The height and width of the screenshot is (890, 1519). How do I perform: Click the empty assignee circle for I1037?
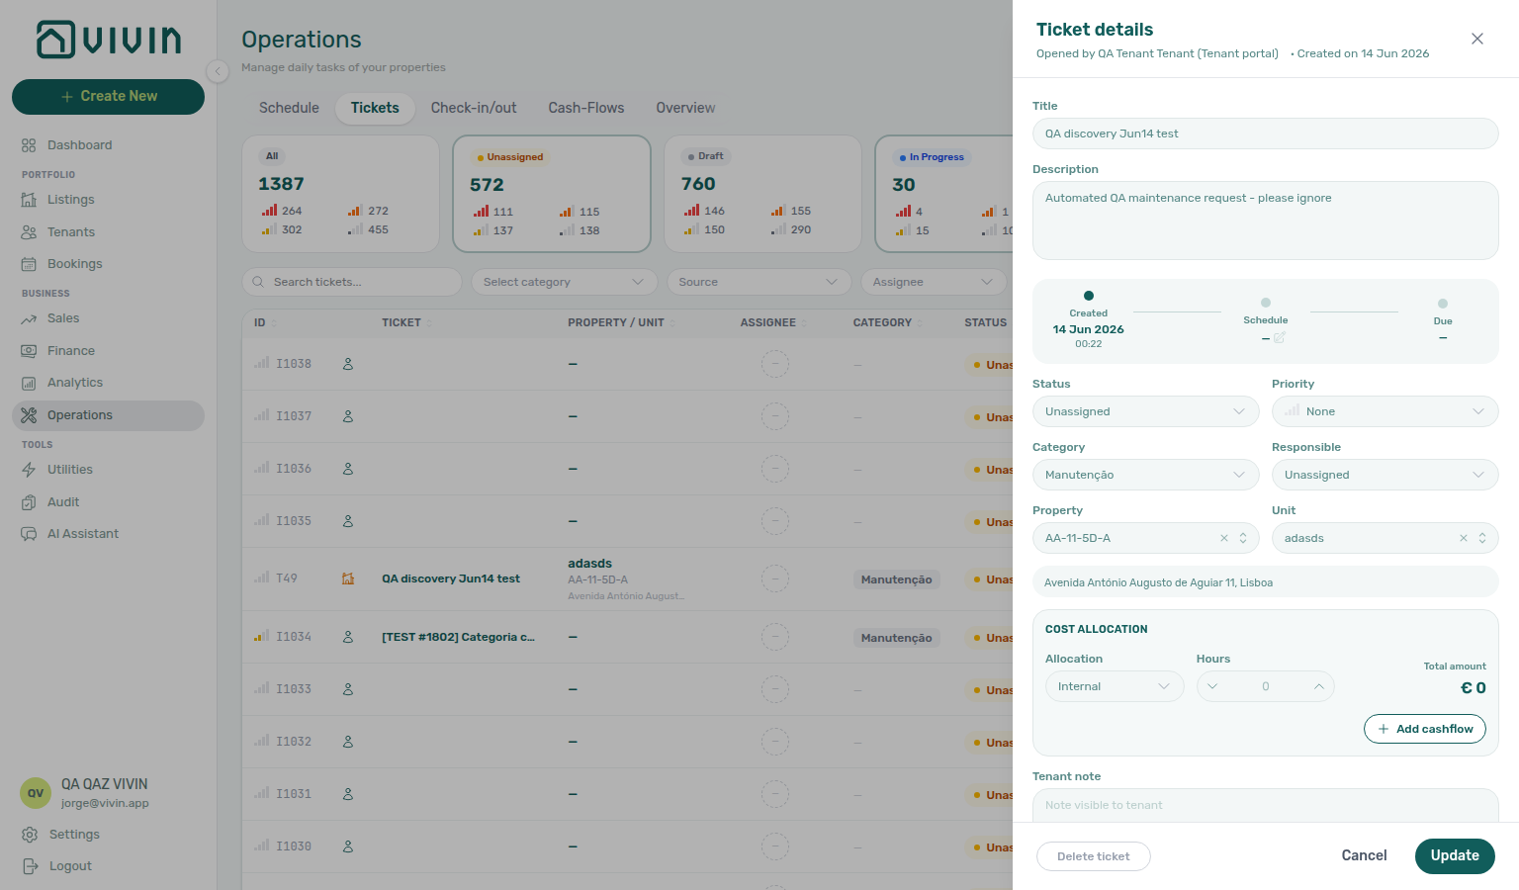pos(775,416)
